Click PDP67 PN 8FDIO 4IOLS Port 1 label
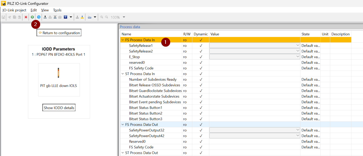The height and width of the screenshot is (156, 363). (x=59, y=54)
